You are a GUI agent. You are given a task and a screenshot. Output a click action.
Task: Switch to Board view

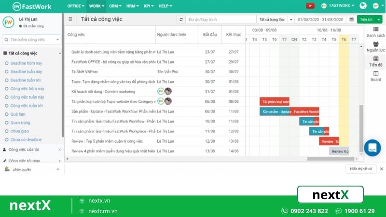click(x=376, y=77)
